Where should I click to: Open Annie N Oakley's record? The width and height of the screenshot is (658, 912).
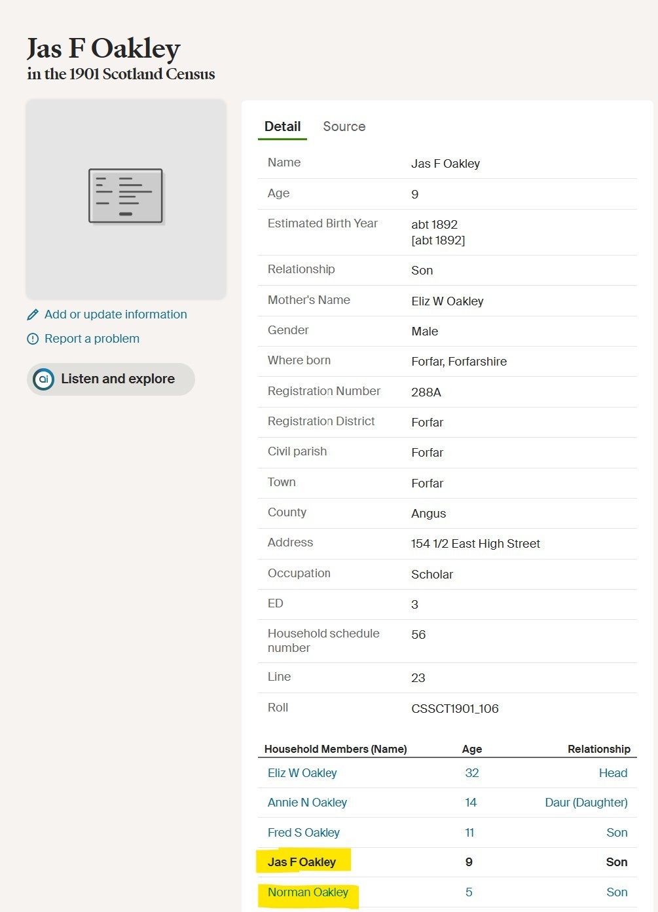coord(307,803)
